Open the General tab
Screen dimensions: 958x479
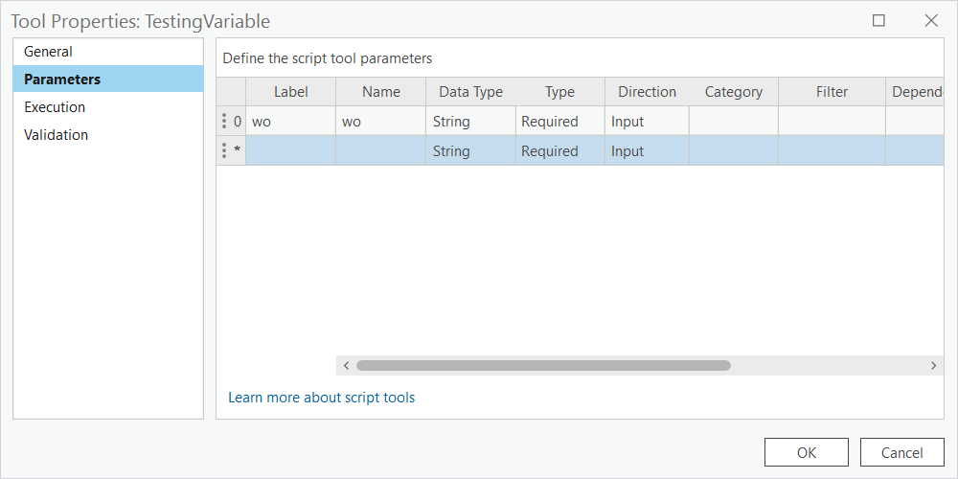tap(49, 52)
